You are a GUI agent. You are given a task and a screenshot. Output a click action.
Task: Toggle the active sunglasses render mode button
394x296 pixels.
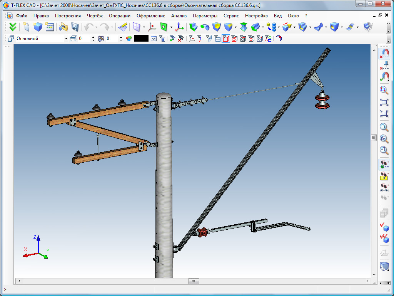click(x=384, y=165)
